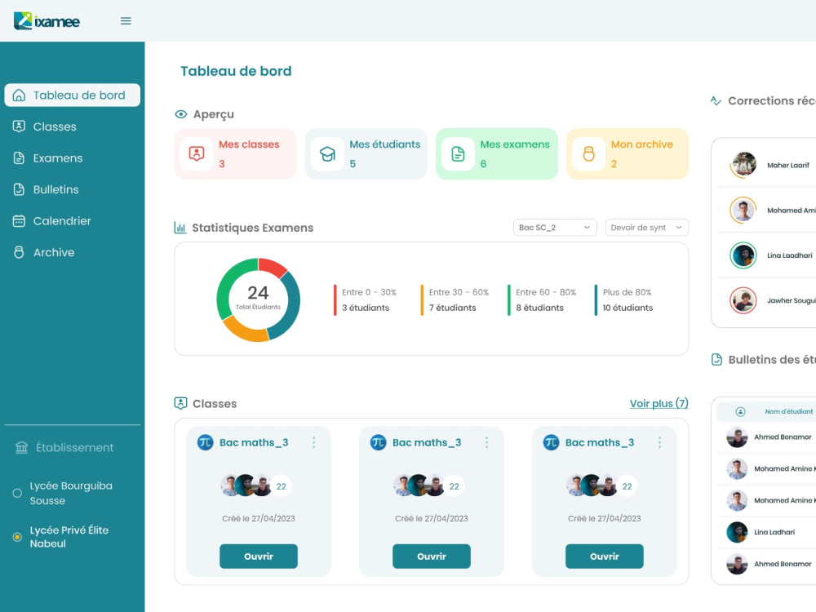Screen dimensions: 816x612
Task: Click Lina Ladhari row in bulletins
Action: pyautogui.click(x=767, y=532)
